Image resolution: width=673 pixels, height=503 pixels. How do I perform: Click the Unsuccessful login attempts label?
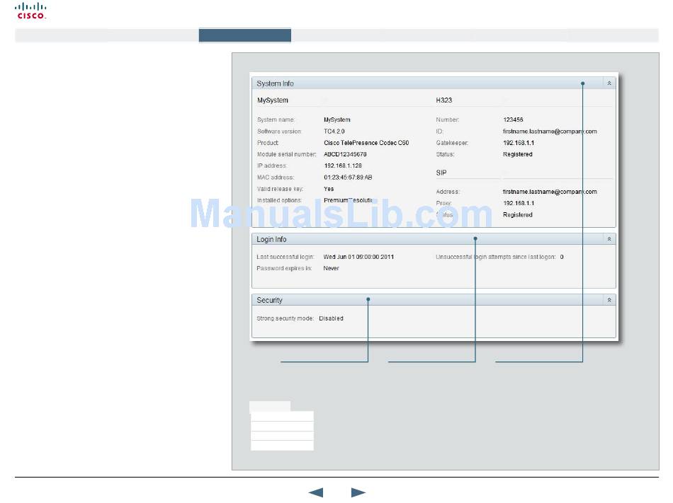click(496, 257)
